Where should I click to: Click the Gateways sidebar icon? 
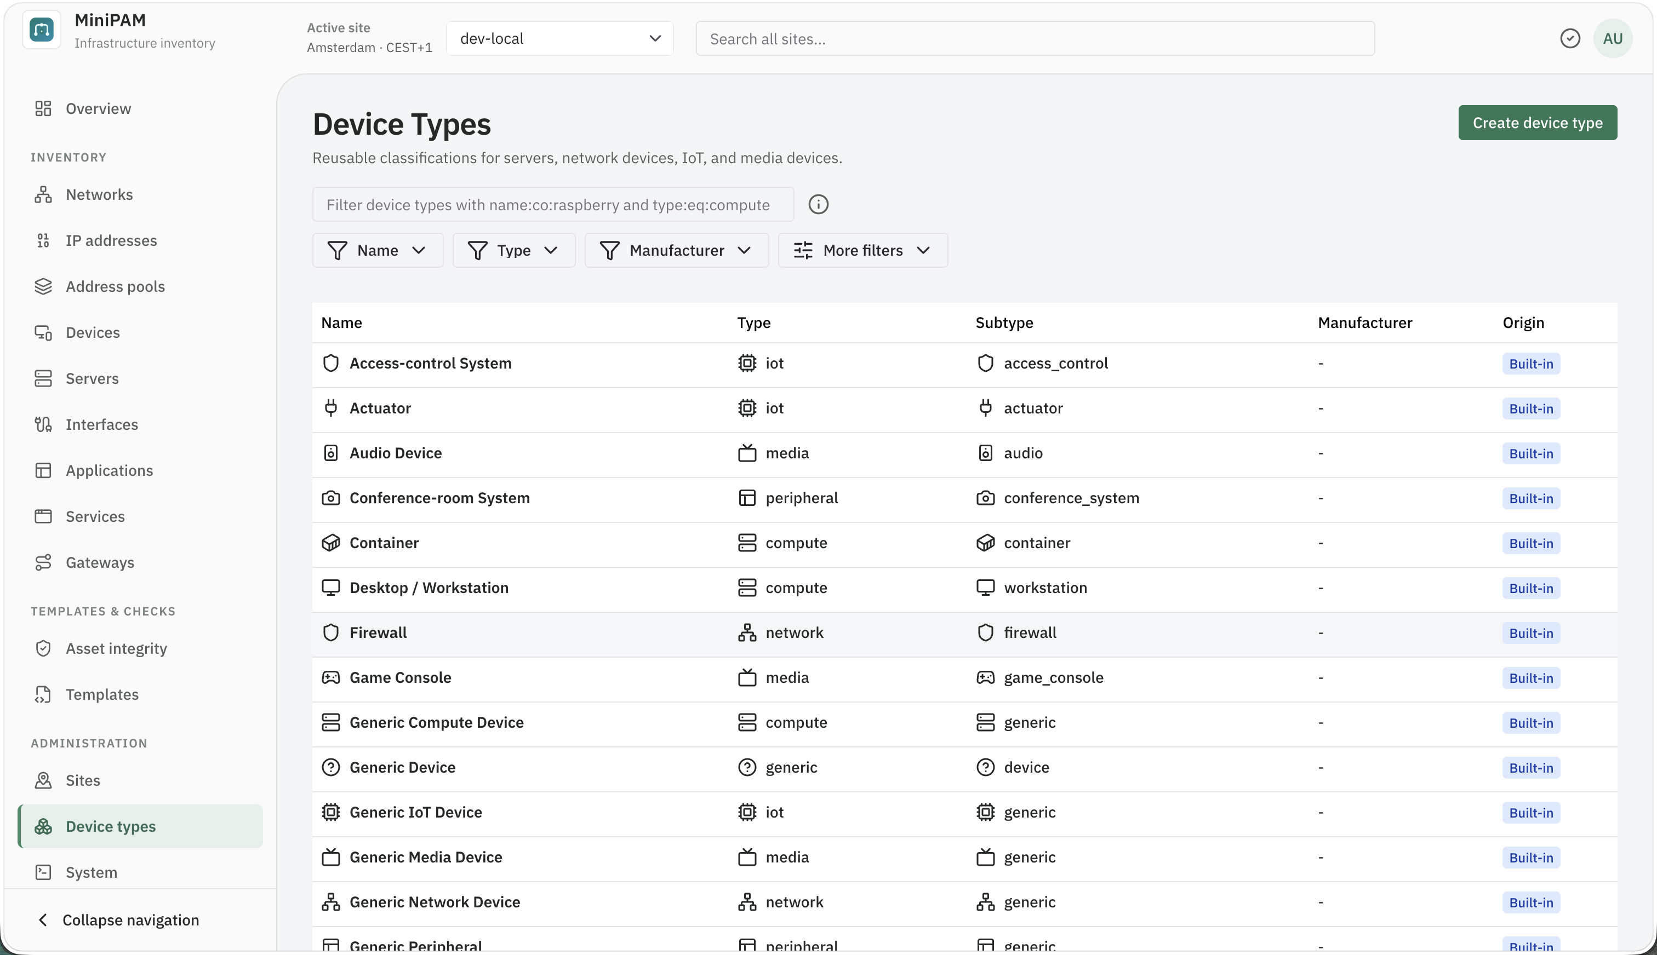[x=43, y=563]
